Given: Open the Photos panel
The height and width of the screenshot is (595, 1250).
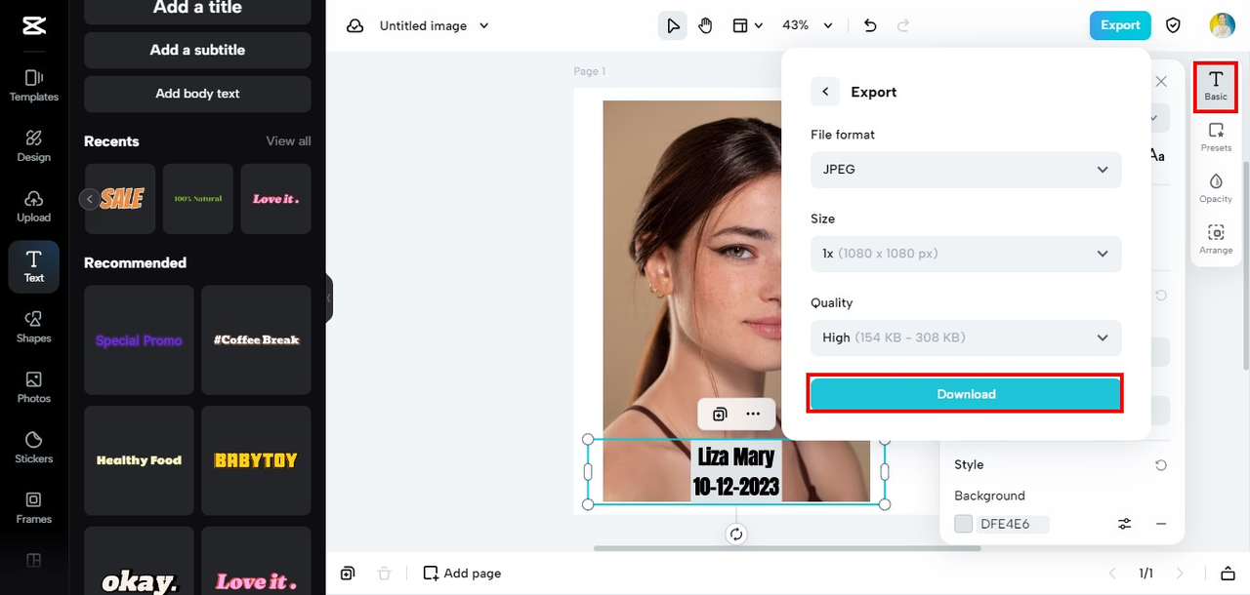Looking at the screenshot, I should point(33,384).
